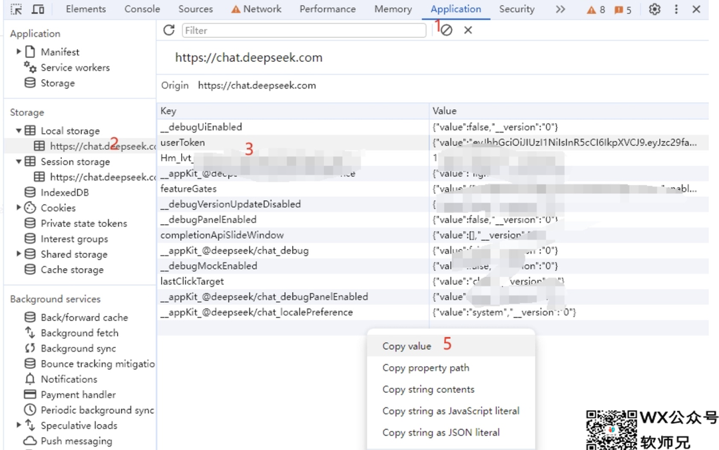The image size is (719, 450).
Task: Open Cookies in the Storage section
Action: tap(58, 208)
